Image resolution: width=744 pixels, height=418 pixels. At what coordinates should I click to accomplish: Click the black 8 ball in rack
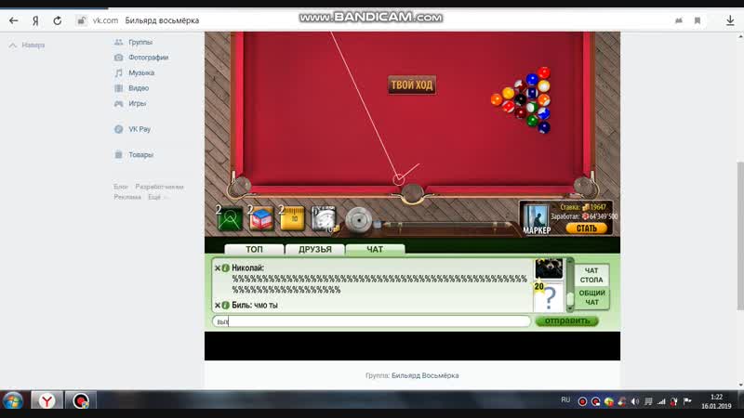click(521, 99)
